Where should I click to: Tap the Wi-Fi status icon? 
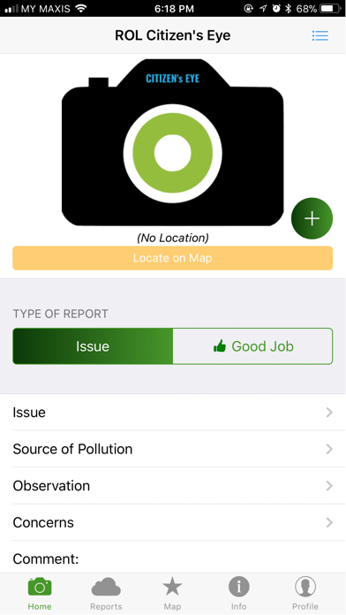(81, 8)
